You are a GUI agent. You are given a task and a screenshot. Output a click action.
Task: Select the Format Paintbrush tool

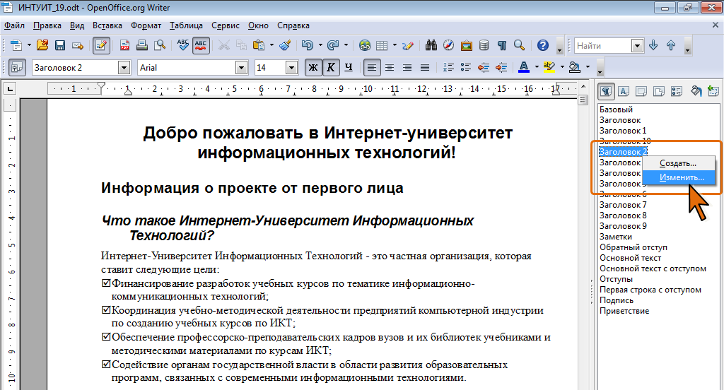(x=286, y=45)
